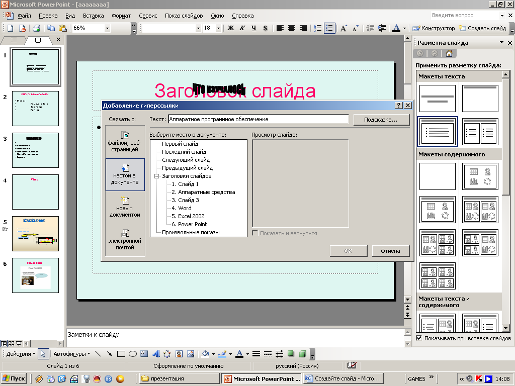This screenshot has width=515, height=386.
Task: Open the 'Файл' menu
Action: 24,16
